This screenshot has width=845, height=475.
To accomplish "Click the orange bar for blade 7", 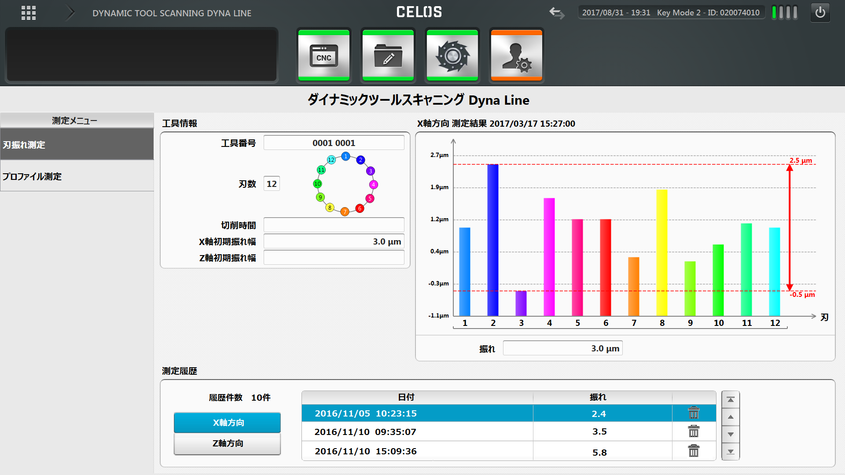I will (x=634, y=286).
